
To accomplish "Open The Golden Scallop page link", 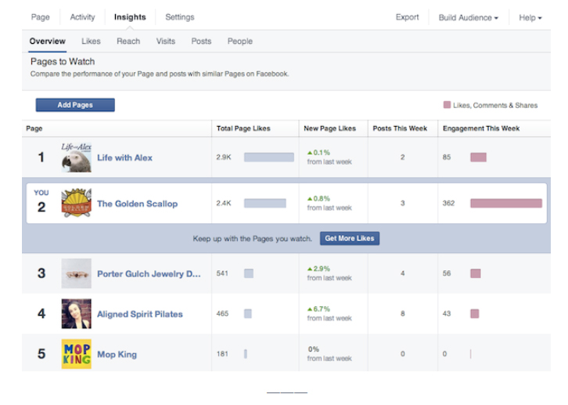I will (137, 204).
